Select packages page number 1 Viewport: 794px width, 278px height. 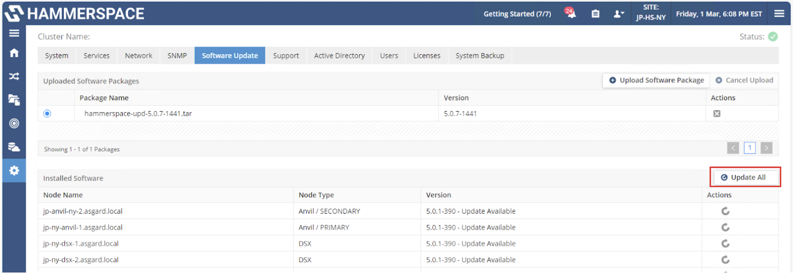point(750,148)
